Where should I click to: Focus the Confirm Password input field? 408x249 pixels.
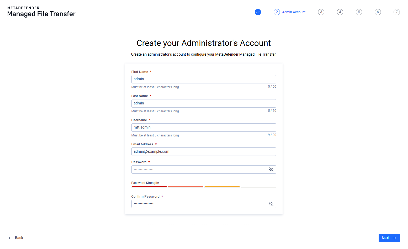point(199,204)
